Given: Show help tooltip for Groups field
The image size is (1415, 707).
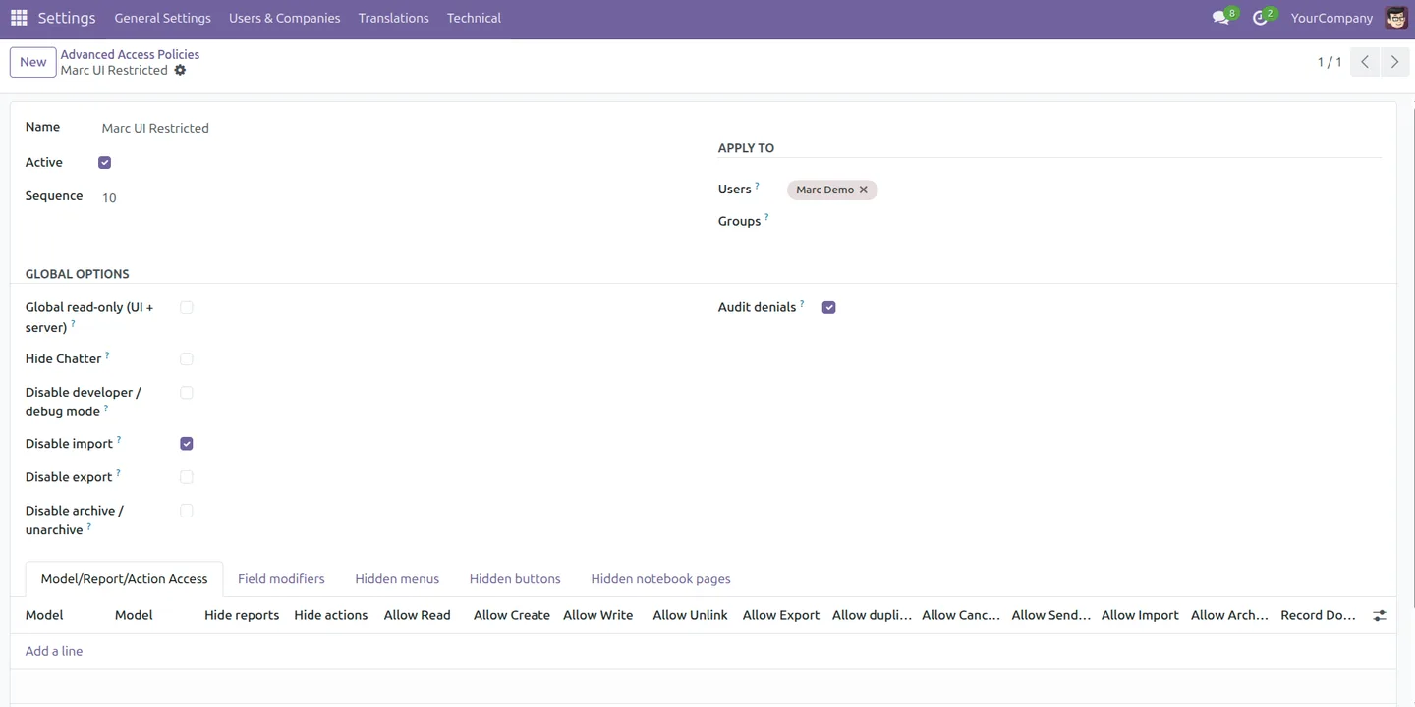Looking at the screenshot, I should (766, 217).
